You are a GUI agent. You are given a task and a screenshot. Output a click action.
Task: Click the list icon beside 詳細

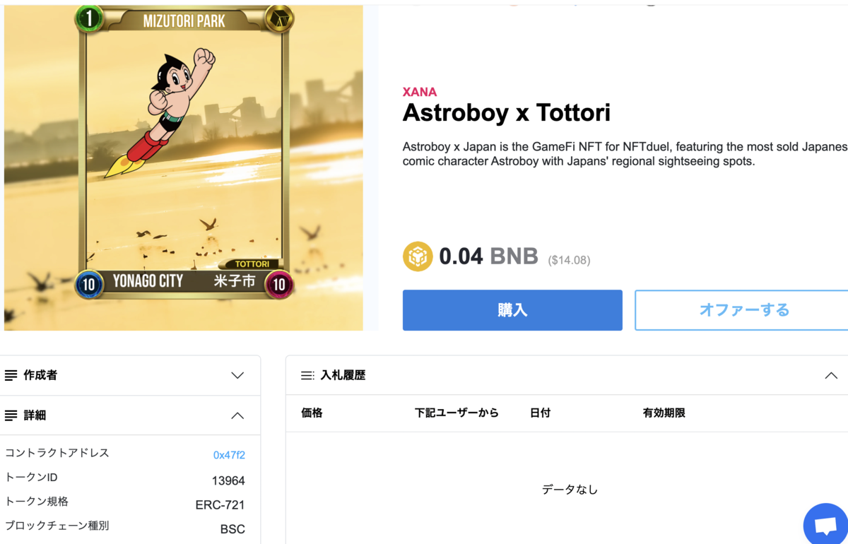[11, 415]
